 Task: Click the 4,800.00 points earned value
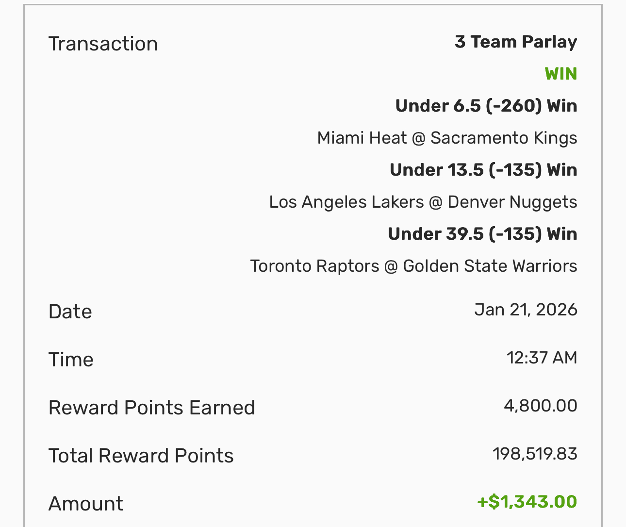pyautogui.click(x=540, y=406)
